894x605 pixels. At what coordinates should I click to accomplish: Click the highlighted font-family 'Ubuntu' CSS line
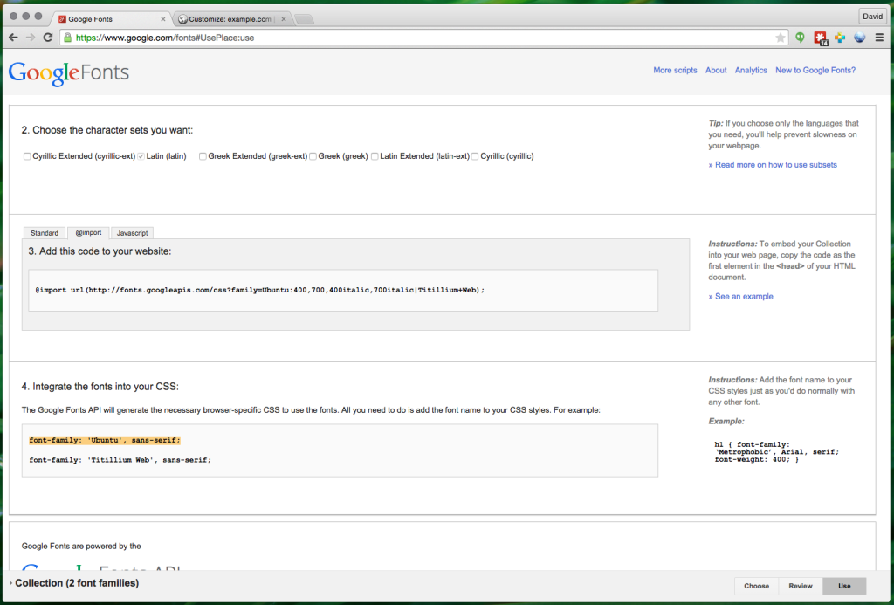tap(105, 440)
